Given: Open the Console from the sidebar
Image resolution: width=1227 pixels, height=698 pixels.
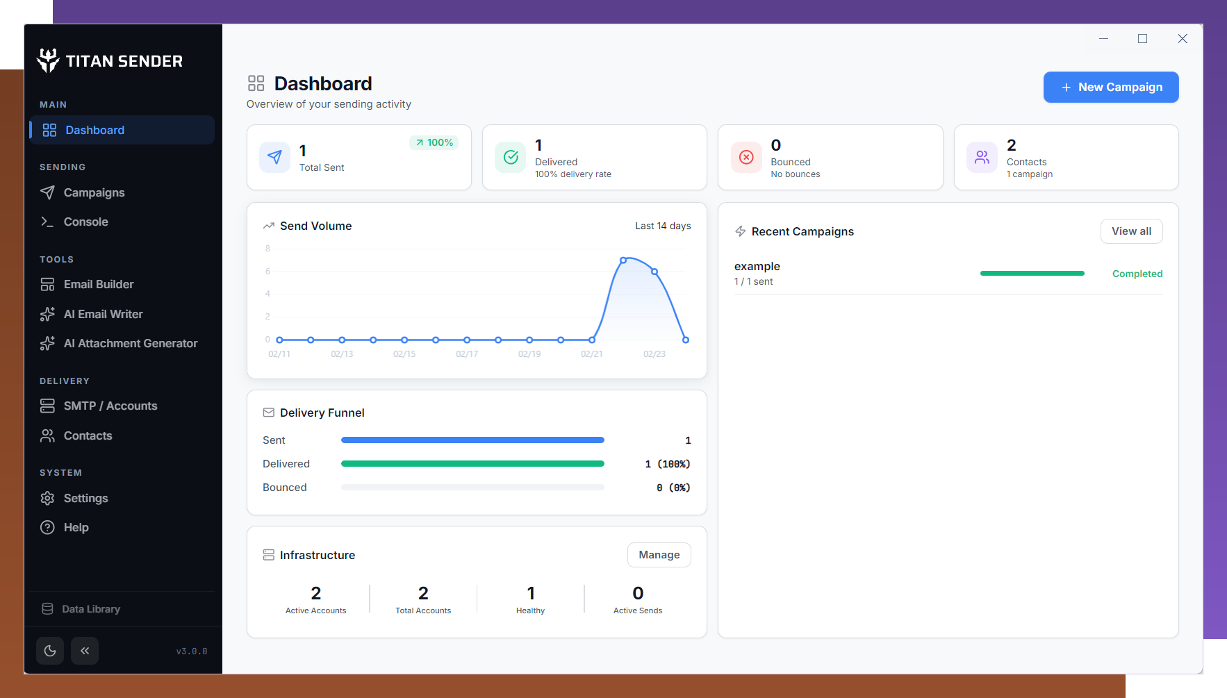Looking at the screenshot, I should pyautogui.click(x=85, y=222).
